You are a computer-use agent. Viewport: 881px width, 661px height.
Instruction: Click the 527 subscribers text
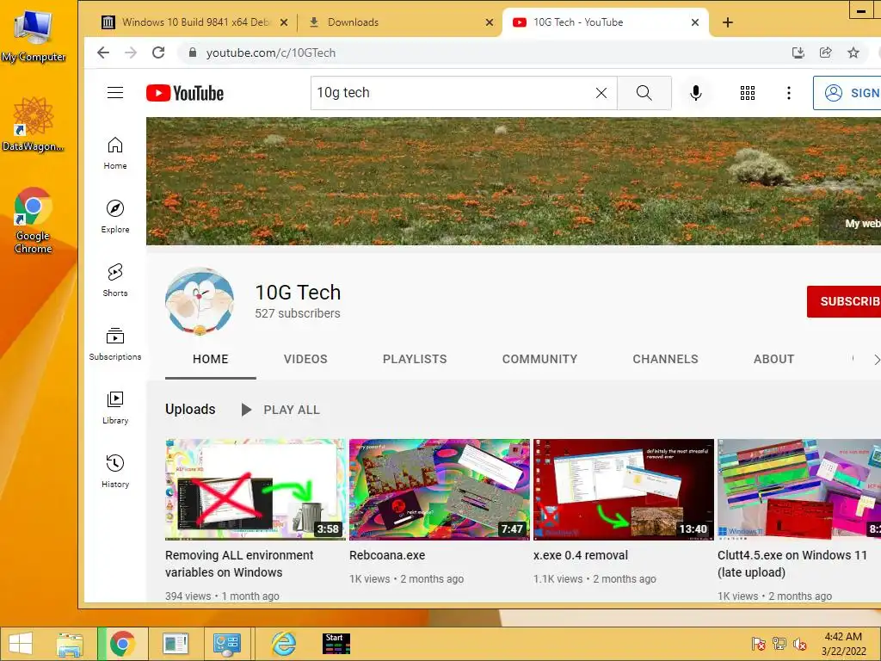(x=298, y=313)
